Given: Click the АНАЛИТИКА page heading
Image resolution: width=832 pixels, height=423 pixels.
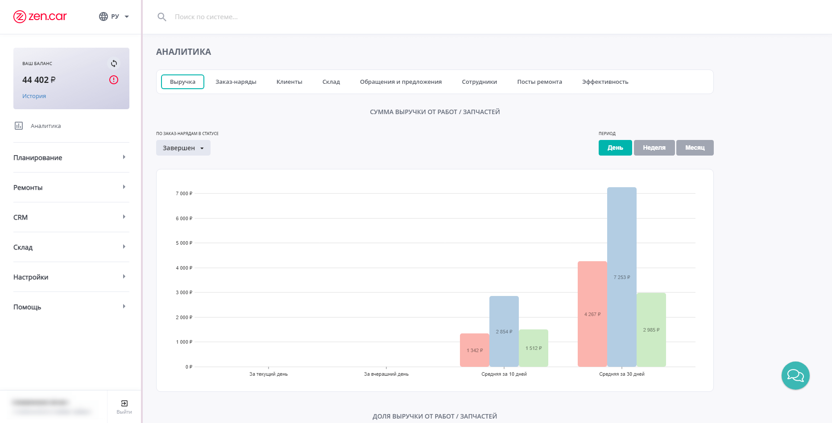Looking at the screenshot, I should (183, 52).
